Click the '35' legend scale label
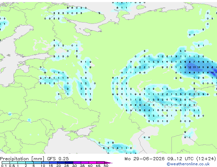 click(82, 166)
